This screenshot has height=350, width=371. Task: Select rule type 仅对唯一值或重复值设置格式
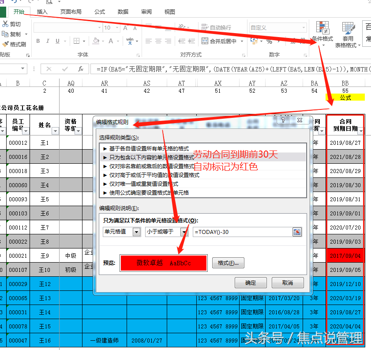point(203,184)
